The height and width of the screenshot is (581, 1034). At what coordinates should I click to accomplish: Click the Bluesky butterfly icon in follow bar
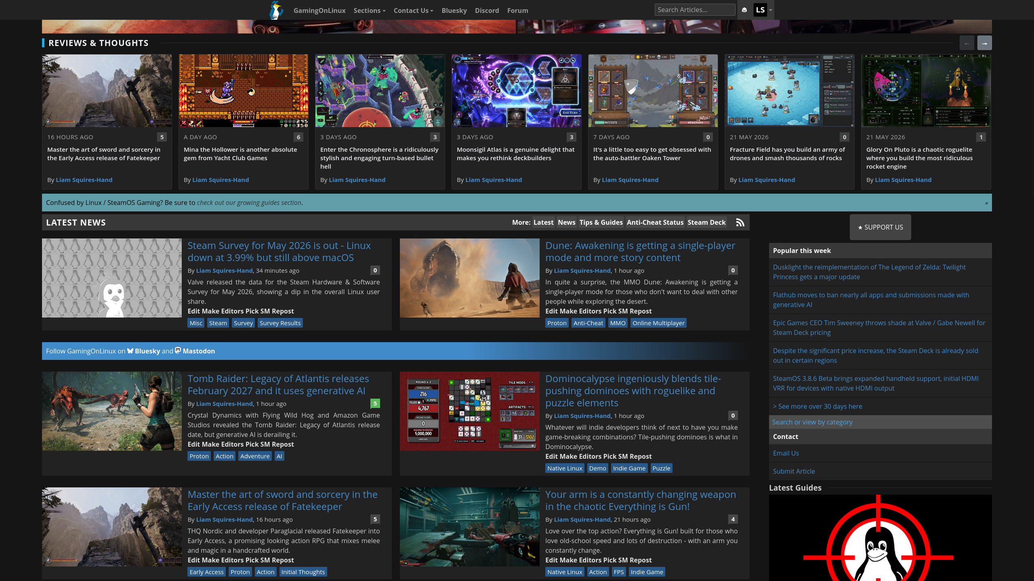(130, 351)
